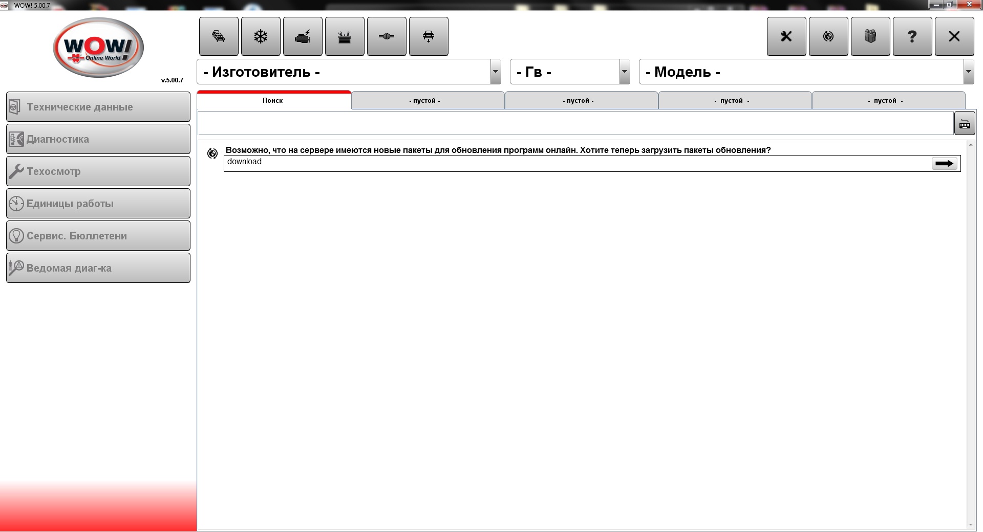The height and width of the screenshot is (532, 983).
Task: Switch to the Поиск tab
Action: pyautogui.click(x=274, y=100)
